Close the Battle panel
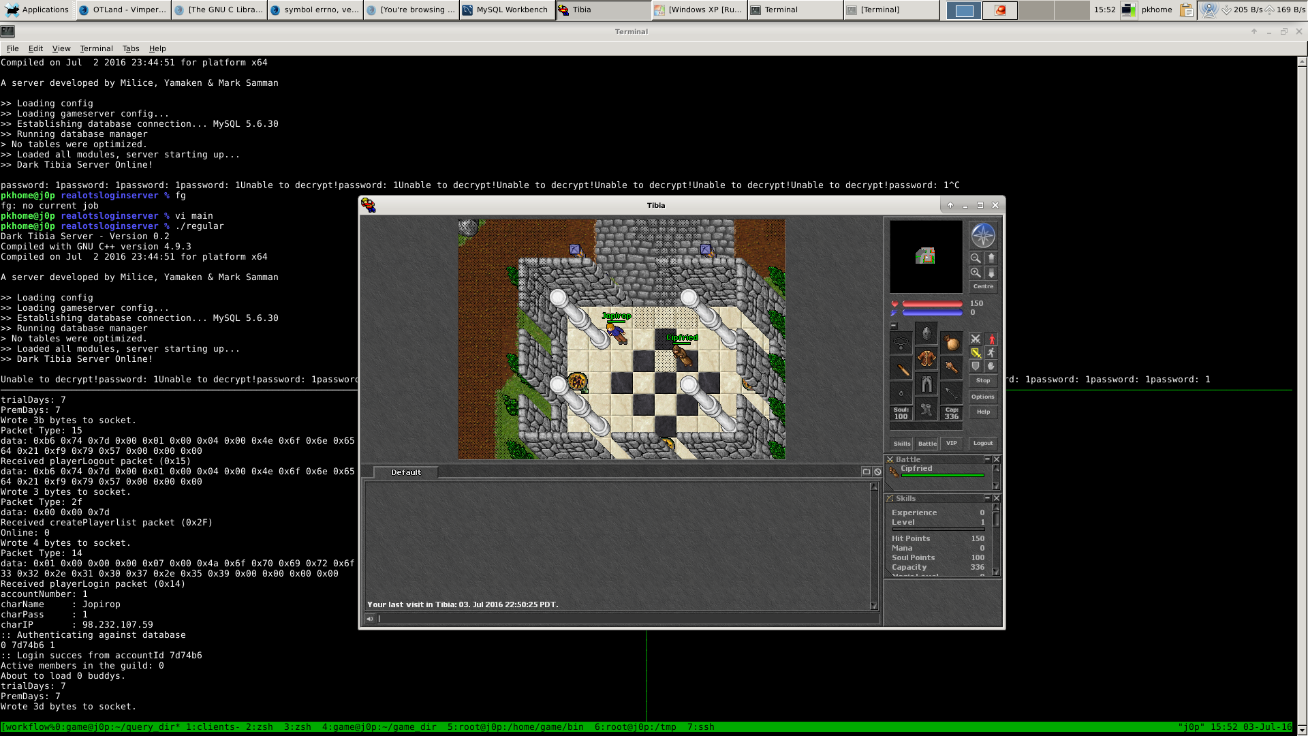The width and height of the screenshot is (1308, 736). (996, 459)
